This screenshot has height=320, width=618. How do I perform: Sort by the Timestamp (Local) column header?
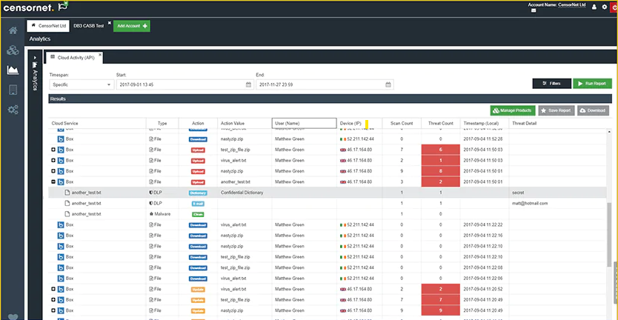[485, 124]
